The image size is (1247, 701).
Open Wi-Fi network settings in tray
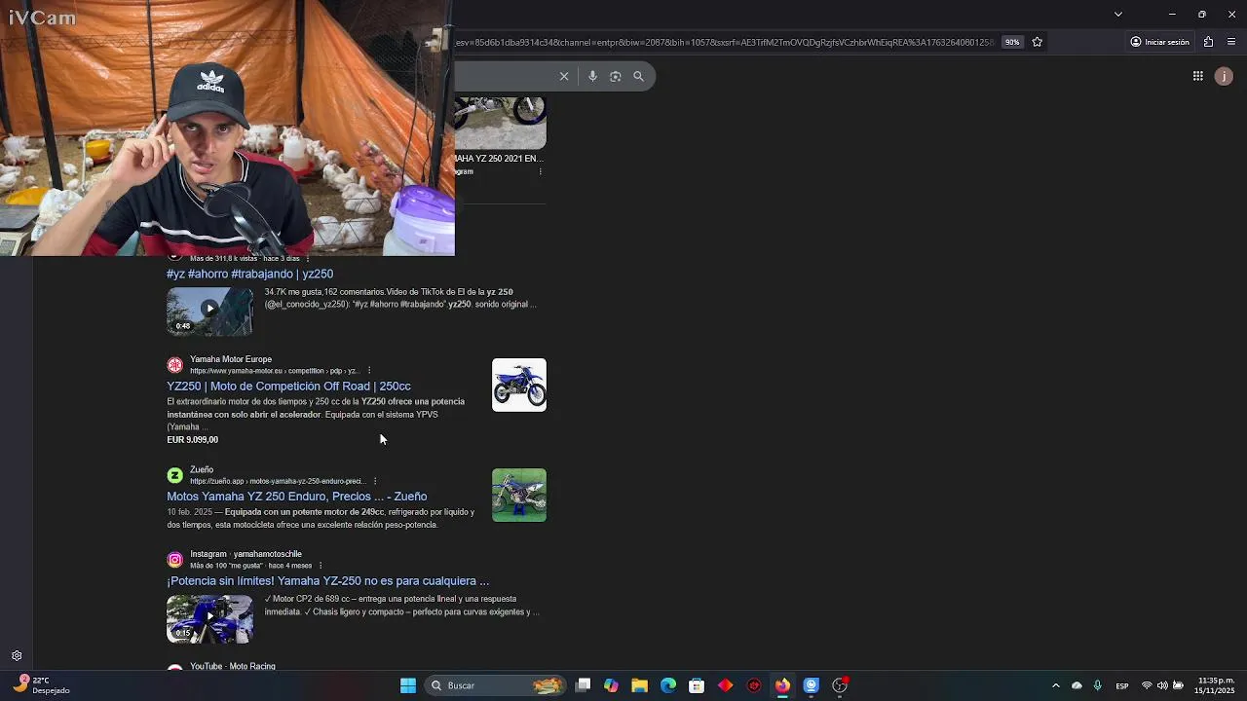[1147, 685]
